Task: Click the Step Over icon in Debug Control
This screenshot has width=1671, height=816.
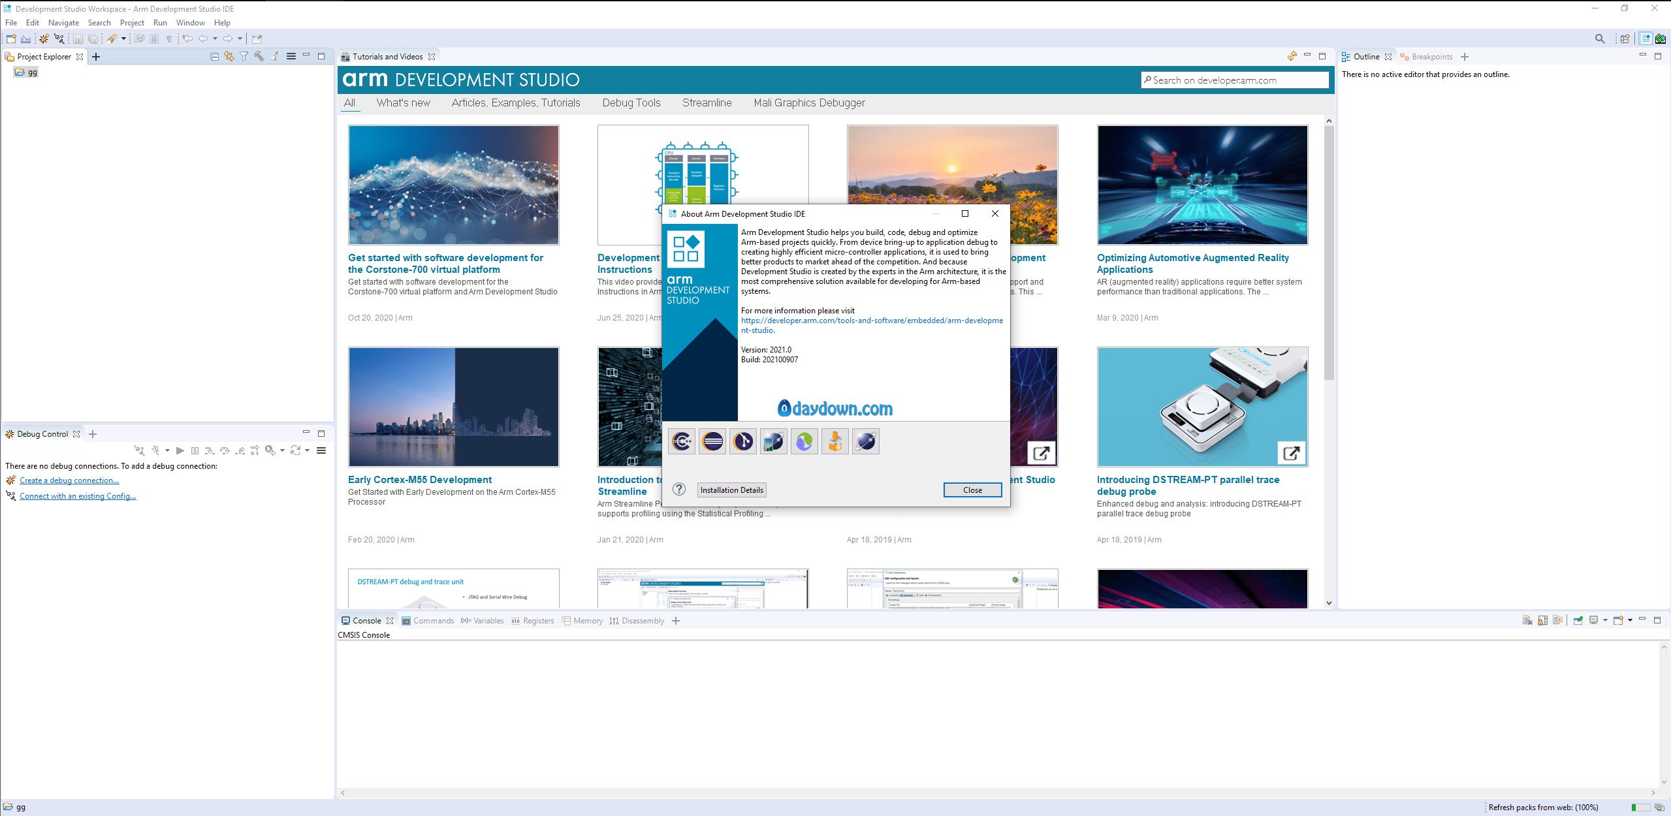Action: [x=225, y=450]
